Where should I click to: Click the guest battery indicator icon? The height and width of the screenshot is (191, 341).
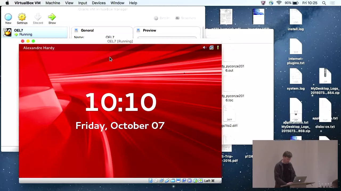pyautogui.click(x=218, y=47)
